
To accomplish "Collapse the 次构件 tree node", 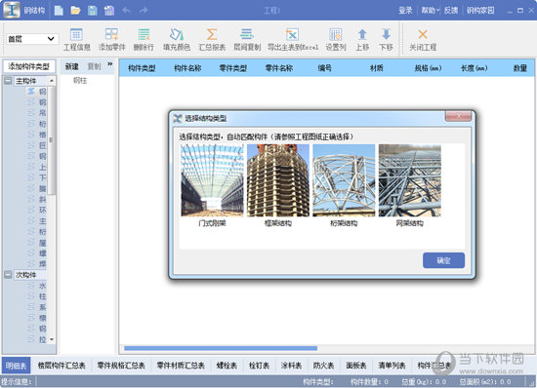I will point(8,275).
